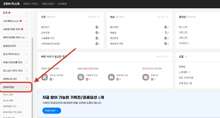The height and width of the screenshot is (118, 220).
Task: Click the 오늘의 신규주문 icon
Action: (x=44, y=77)
